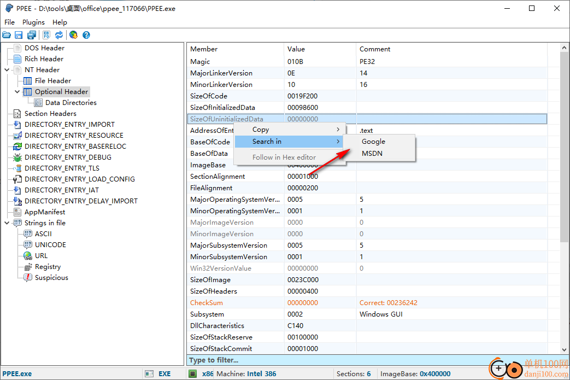This screenshot has width=570, height=380.
Task: Click the Windows GUI comment cell
Action: [x=381, y=314]
